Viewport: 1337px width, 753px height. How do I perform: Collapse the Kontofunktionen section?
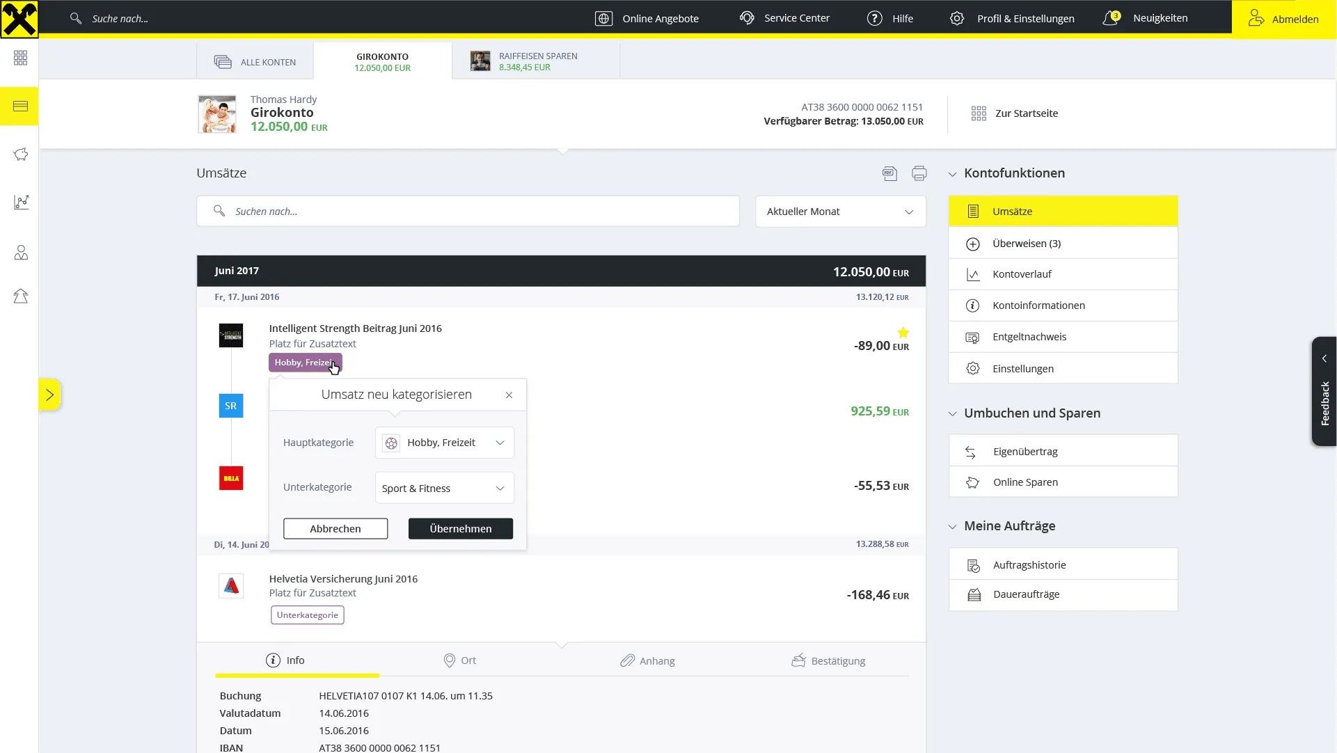click(x=952, y=174)
